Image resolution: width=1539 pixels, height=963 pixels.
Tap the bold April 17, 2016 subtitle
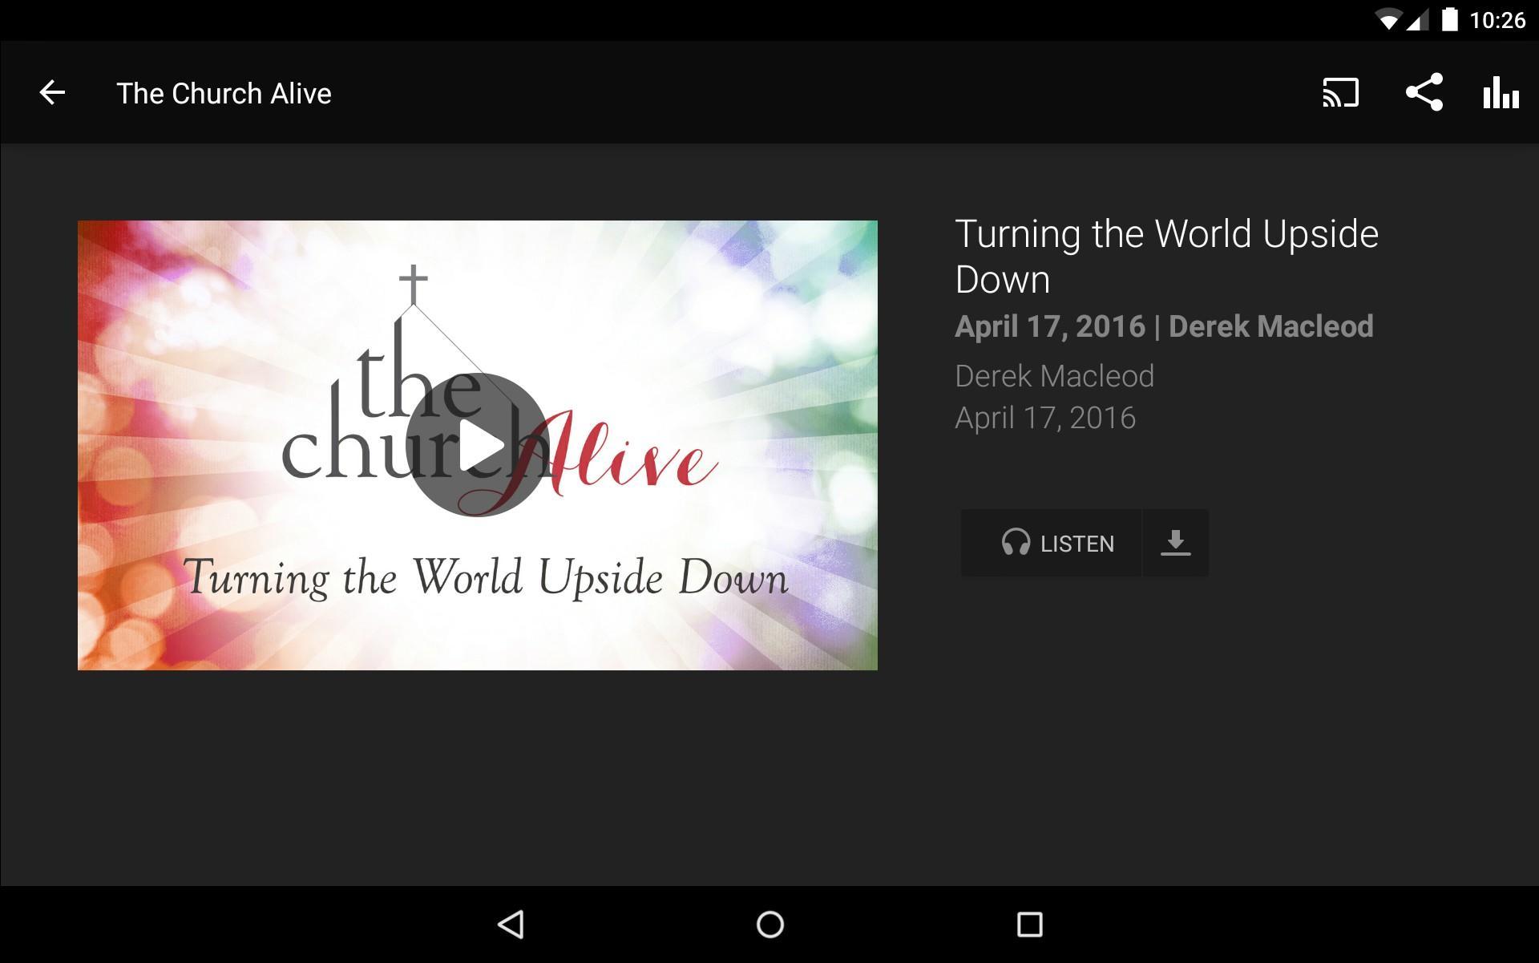[1050, 326]
